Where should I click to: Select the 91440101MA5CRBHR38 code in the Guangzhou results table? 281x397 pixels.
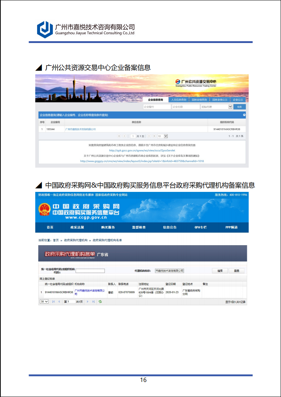227,129
